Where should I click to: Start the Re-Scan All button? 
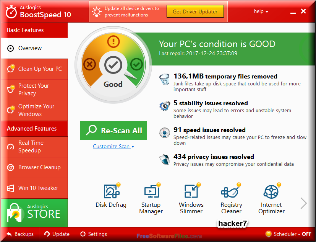[x=113, y=131]
